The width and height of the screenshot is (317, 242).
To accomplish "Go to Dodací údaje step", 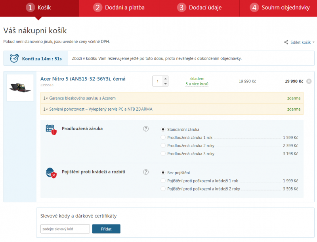I will (x=199, y=8).
